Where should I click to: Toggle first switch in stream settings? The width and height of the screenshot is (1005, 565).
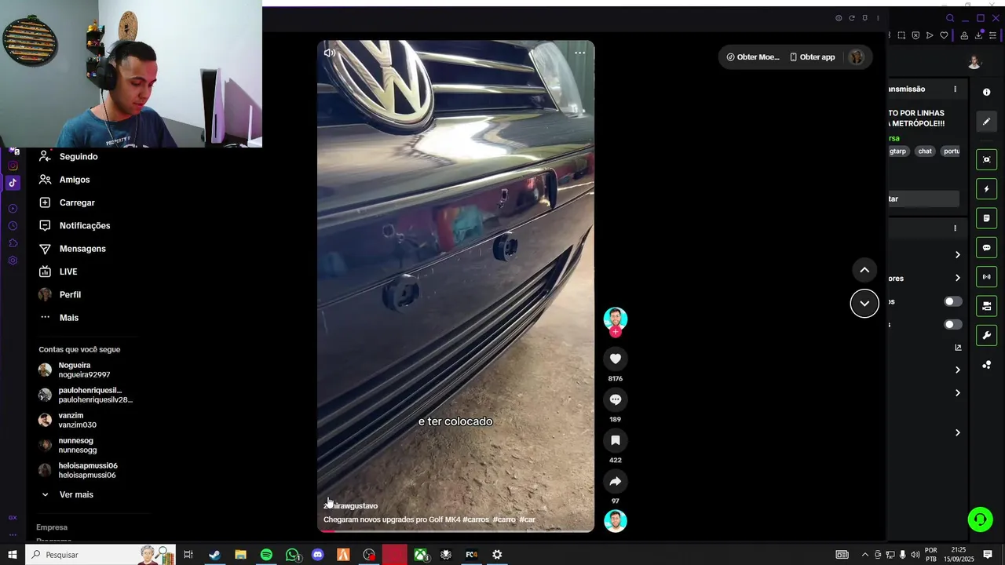coord(952,301)
